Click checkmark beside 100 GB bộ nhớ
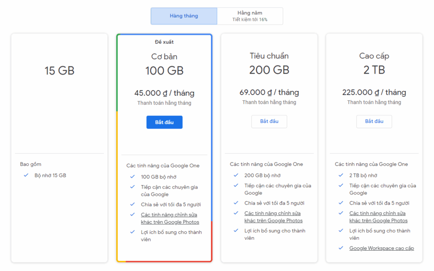The image size is (434, 271). coord(132,176)
